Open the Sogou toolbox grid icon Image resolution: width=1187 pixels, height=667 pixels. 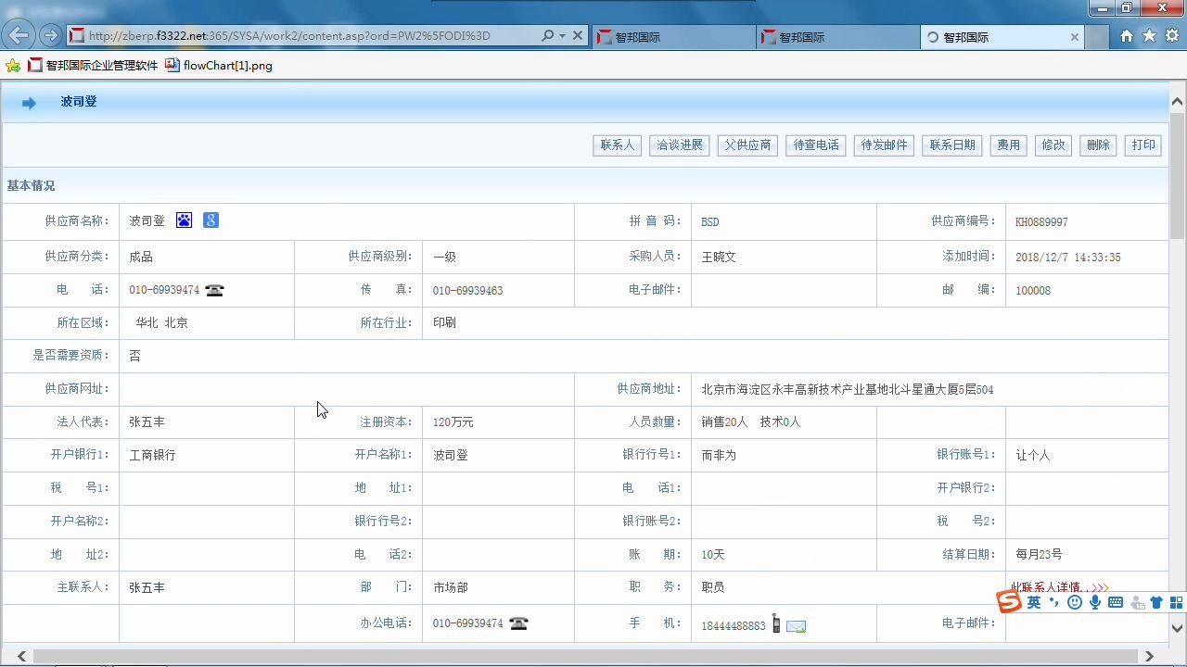pos(1176,602)
